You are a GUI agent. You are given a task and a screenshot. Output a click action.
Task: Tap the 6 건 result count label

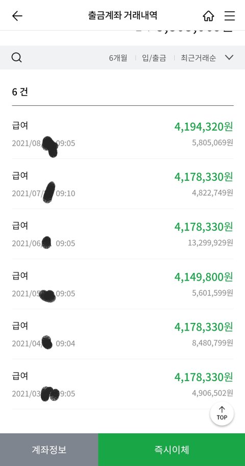click(20, 92)
